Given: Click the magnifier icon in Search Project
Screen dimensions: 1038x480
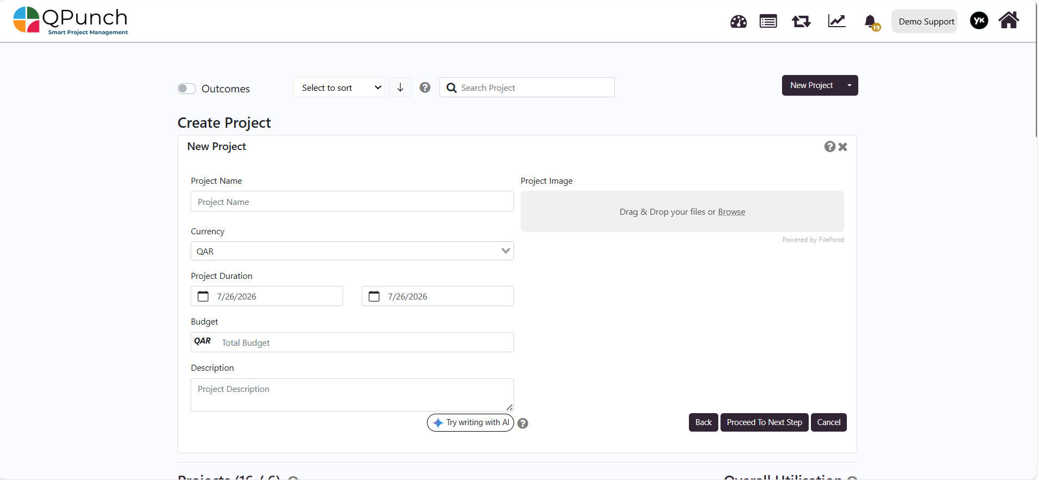Looking at the screenshot, I should [451, 88].
